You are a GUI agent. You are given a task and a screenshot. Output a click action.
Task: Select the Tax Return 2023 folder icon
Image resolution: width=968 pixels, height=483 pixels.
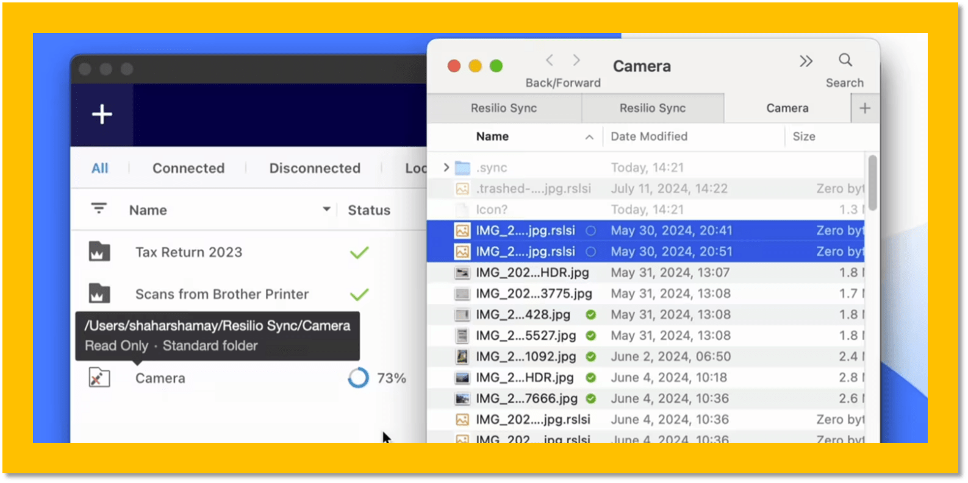99,252
